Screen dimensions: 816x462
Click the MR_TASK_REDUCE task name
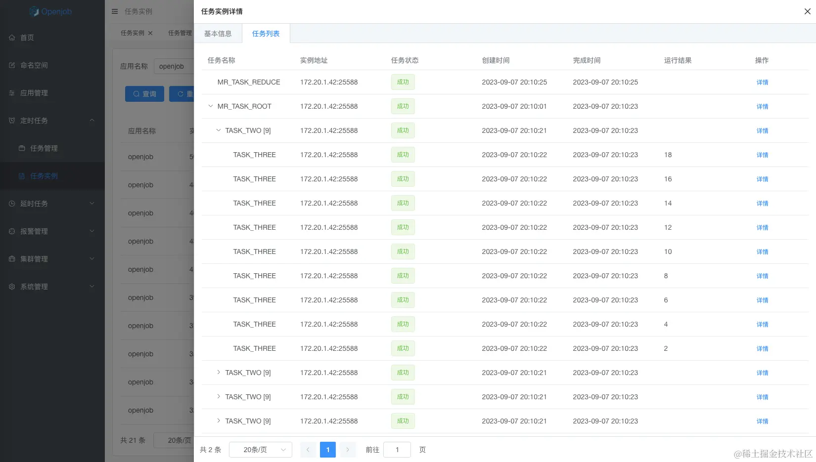(249, 82)
